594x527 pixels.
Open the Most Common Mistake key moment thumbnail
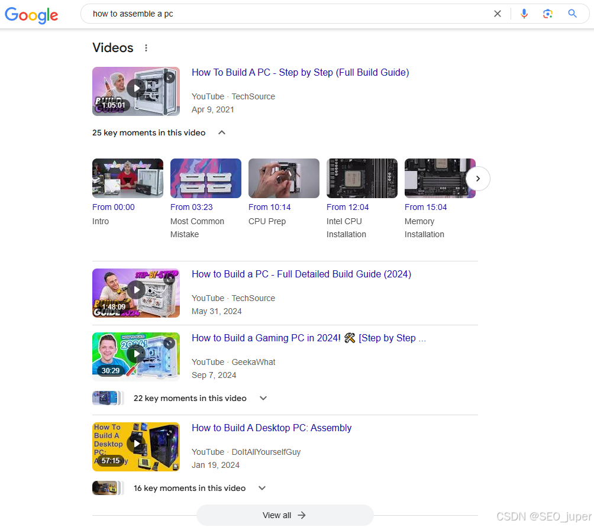click(x=206, y=178)
